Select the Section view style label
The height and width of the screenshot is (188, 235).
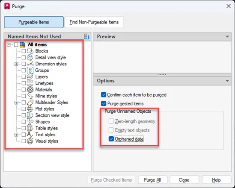pyautogui.click(x=52, y=115)
